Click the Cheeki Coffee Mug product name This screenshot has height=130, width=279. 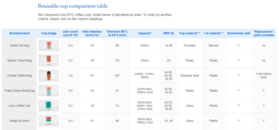pos(20,76)
